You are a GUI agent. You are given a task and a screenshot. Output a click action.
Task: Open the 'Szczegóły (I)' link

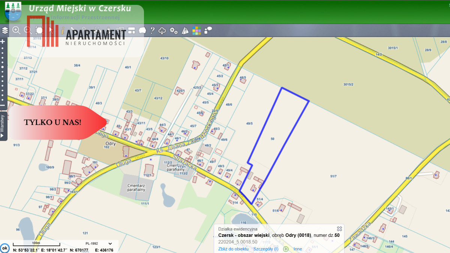pos(265,249)
